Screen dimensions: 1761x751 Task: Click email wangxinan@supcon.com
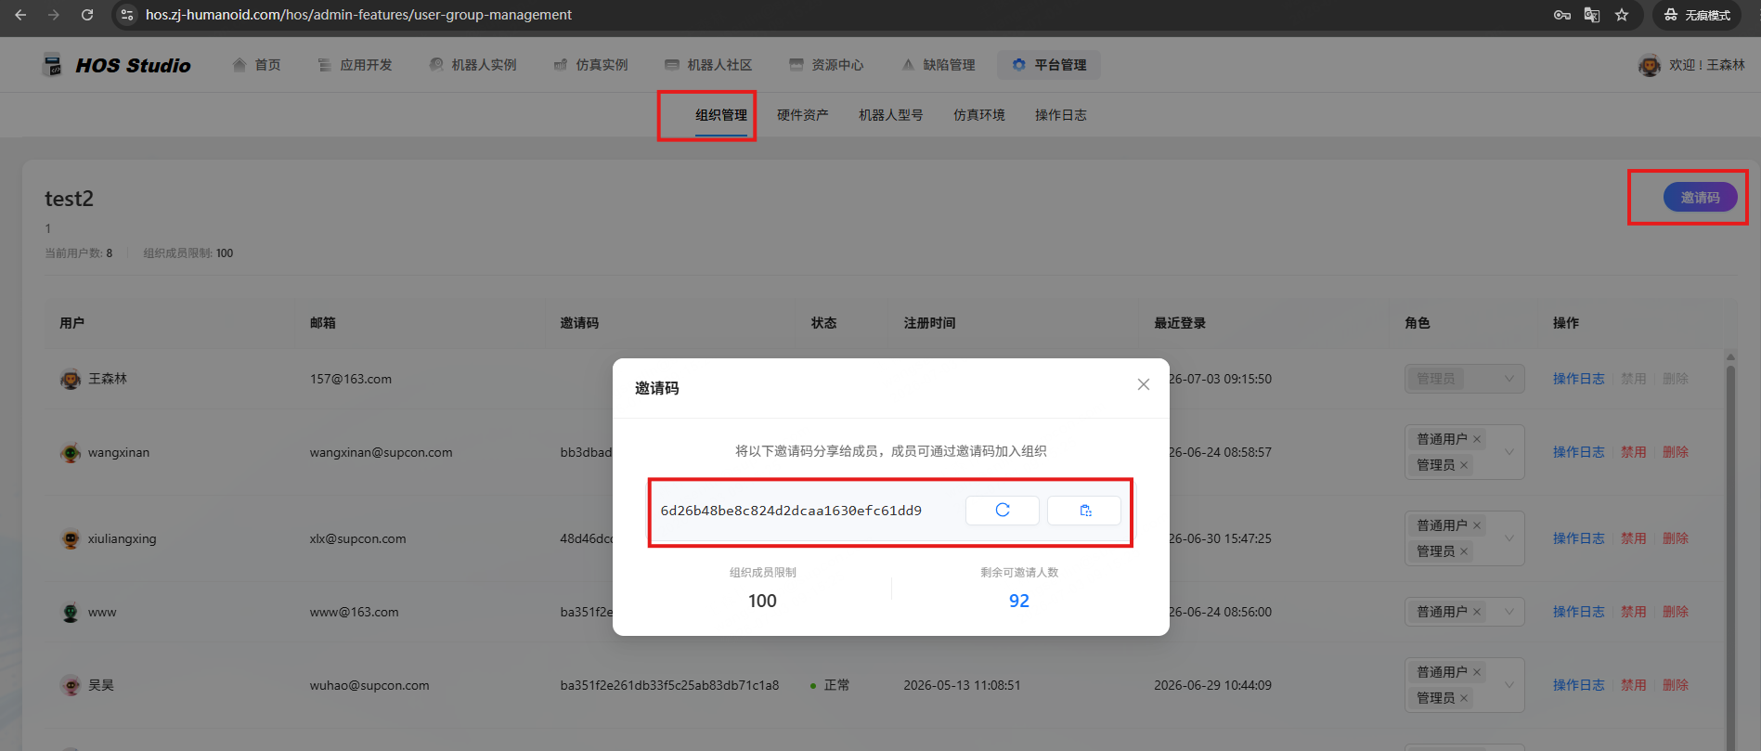click(382, 452)
